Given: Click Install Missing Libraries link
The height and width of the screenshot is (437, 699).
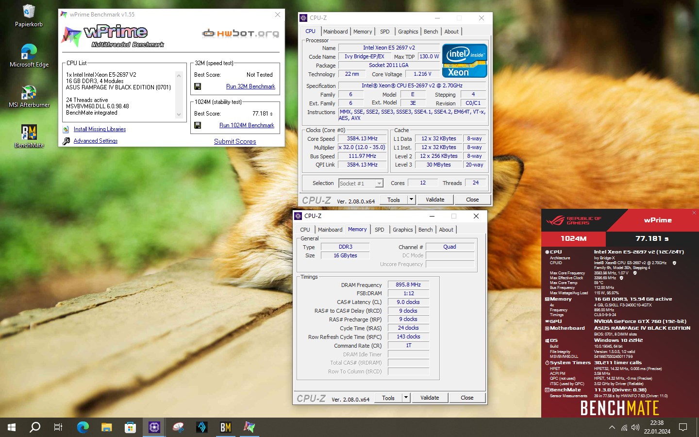Looking at the screenshot, I should pos(100,129).
